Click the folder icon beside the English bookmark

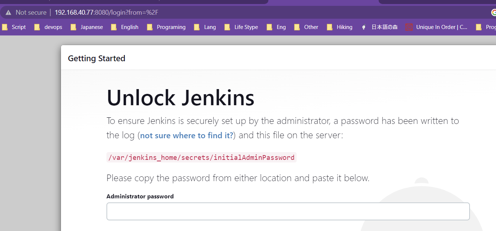click(x=114, y=27)
